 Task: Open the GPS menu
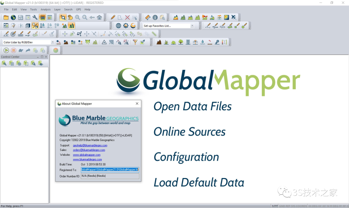79,9
